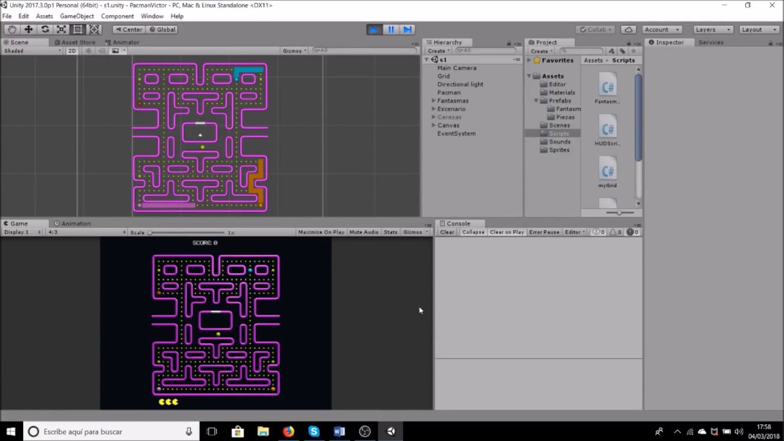Toggle Clear on Play in Console
This screenshot has height=441, width=784.
pyautogui.click(x=507, y=232)
